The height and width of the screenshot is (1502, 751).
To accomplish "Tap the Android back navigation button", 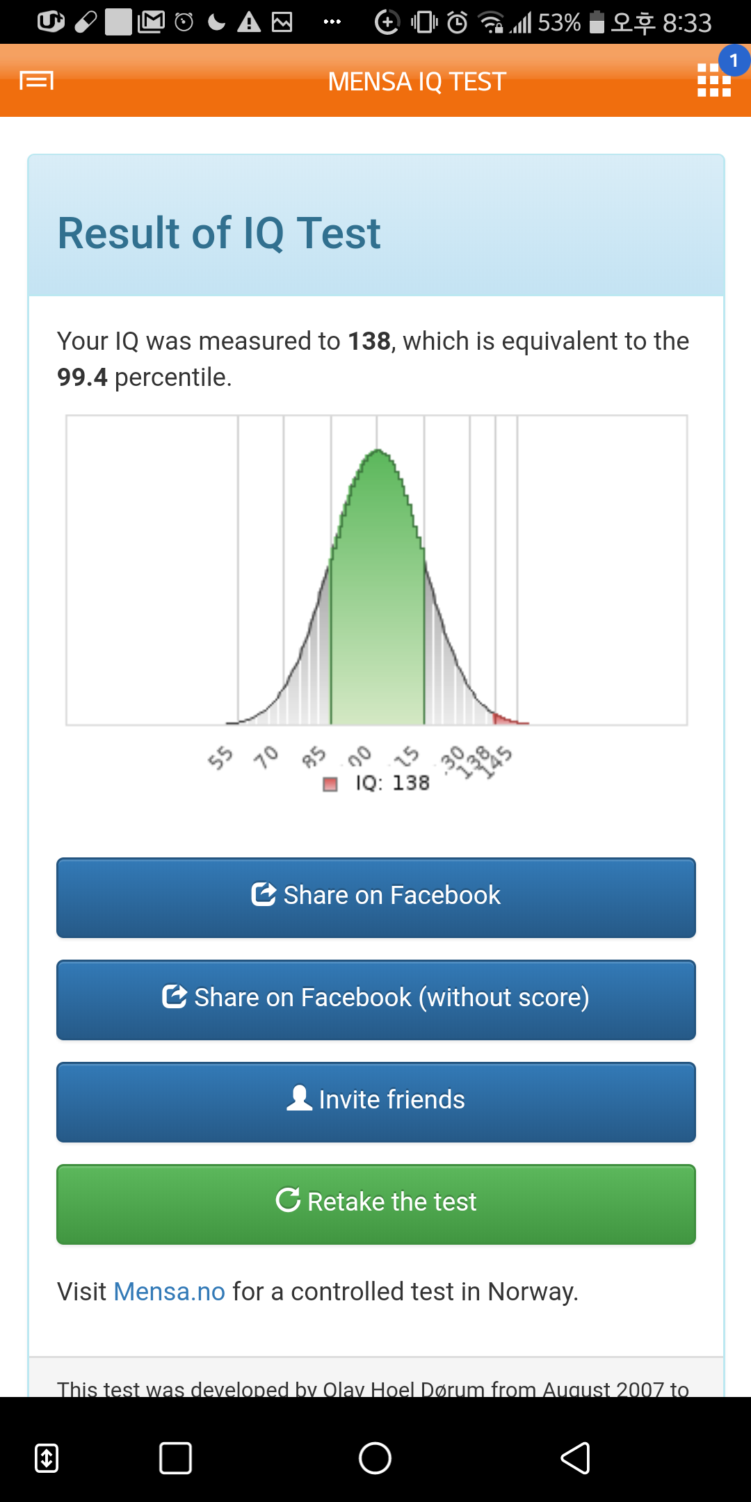I will 576,1457.
